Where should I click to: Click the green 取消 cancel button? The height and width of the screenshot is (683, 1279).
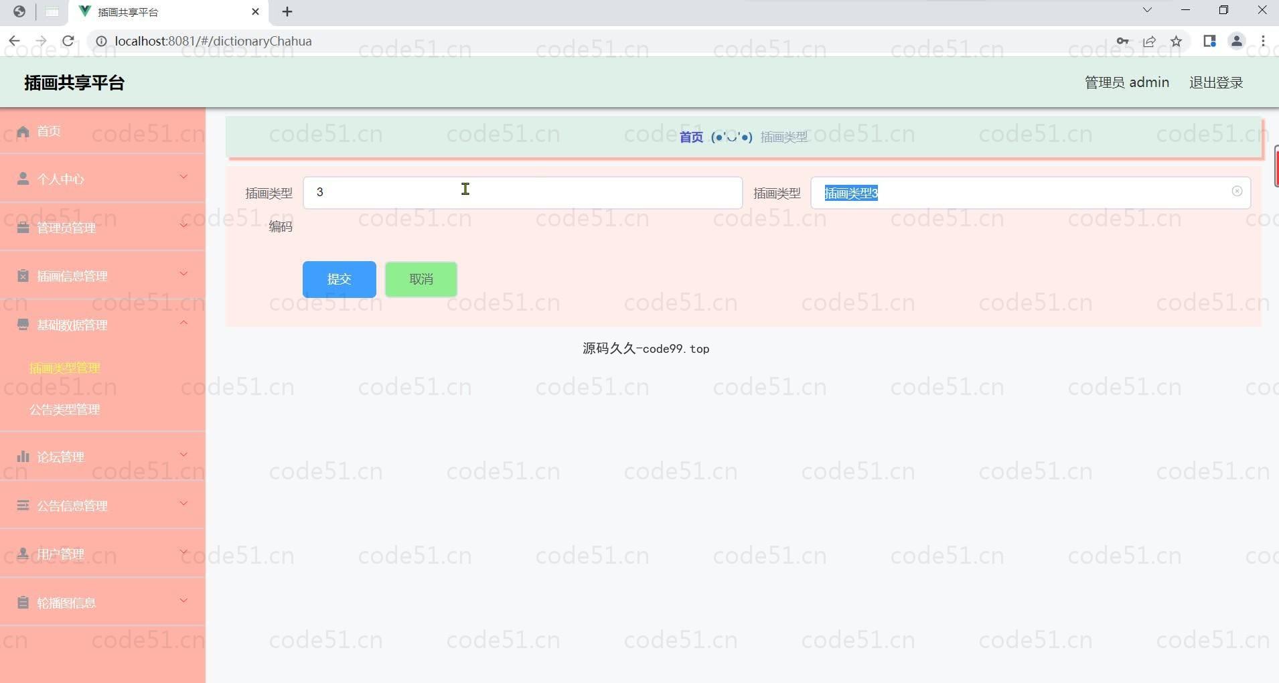pos(421,279)
